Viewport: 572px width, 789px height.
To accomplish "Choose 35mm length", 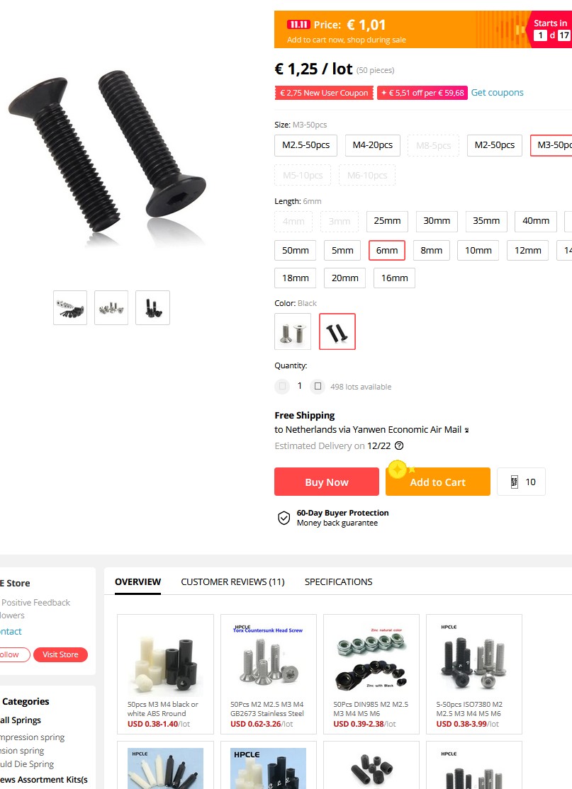I will pos(486,222).
